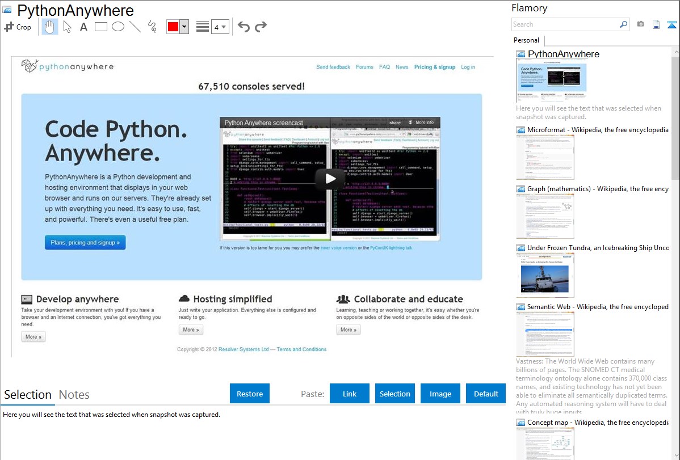
Task: Click the "67,510 consoles served!" text in snapshot
Action: click(251, 86)
